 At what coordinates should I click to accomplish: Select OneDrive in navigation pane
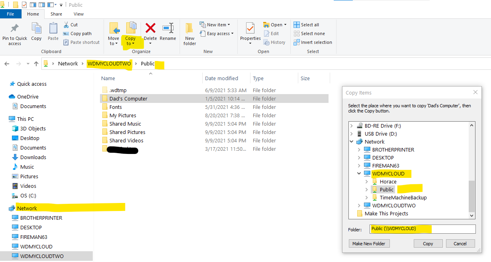(27, 97)
